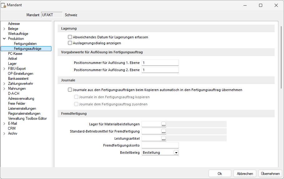Select Regionaleinstellungen in the sidebar
Screen dimensions: 284x179
(x=24, y=114)
